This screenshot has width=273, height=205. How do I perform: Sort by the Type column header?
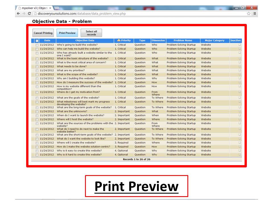(142, 40)
